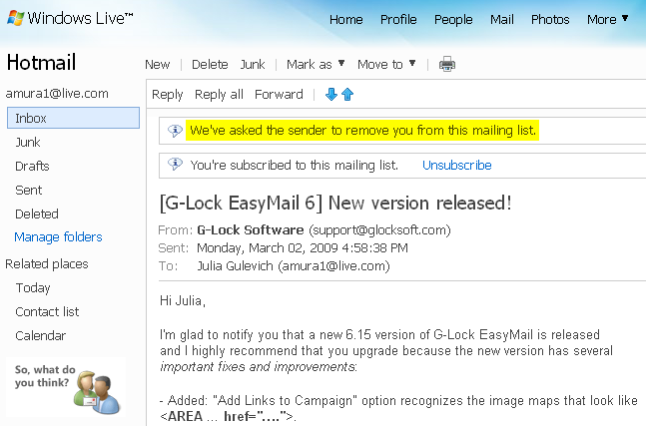Click the Windows Live logo
646x426 pixels.
click(70, 18)
